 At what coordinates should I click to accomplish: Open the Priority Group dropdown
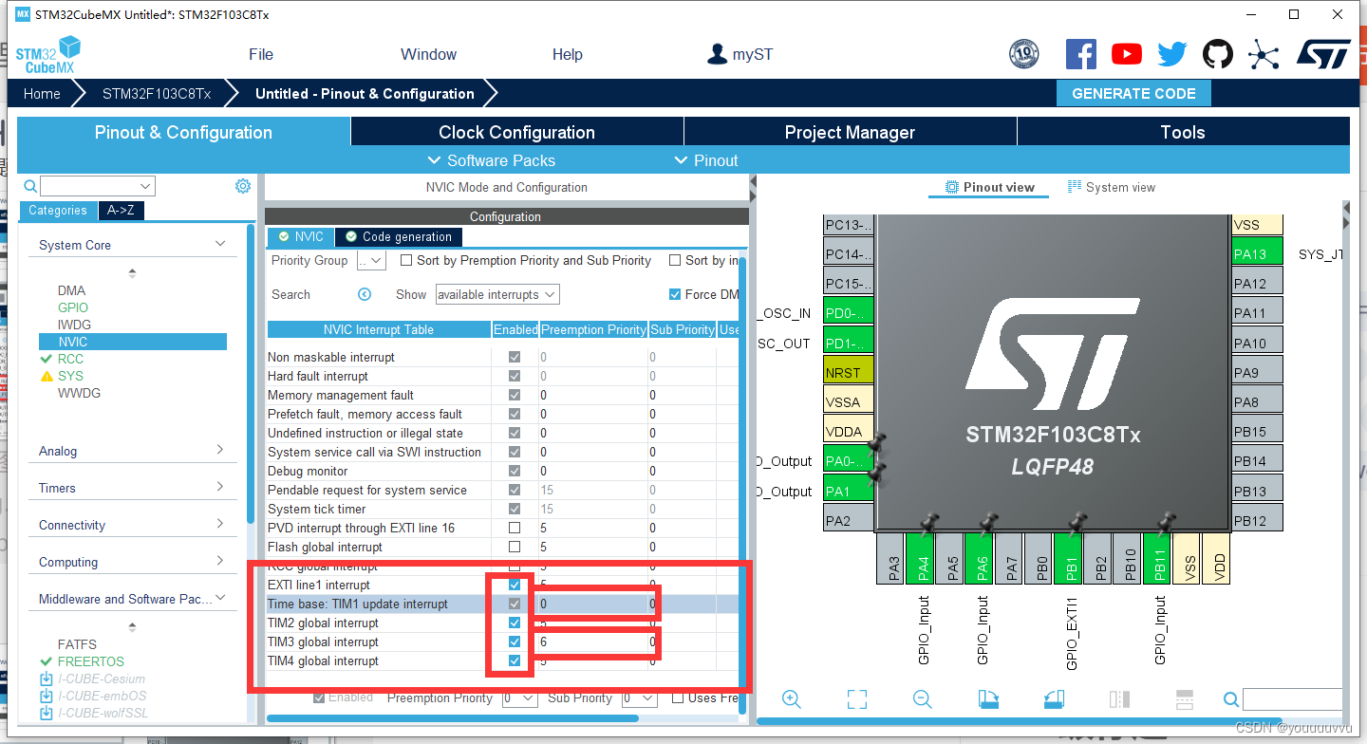(x=371, y=260)
